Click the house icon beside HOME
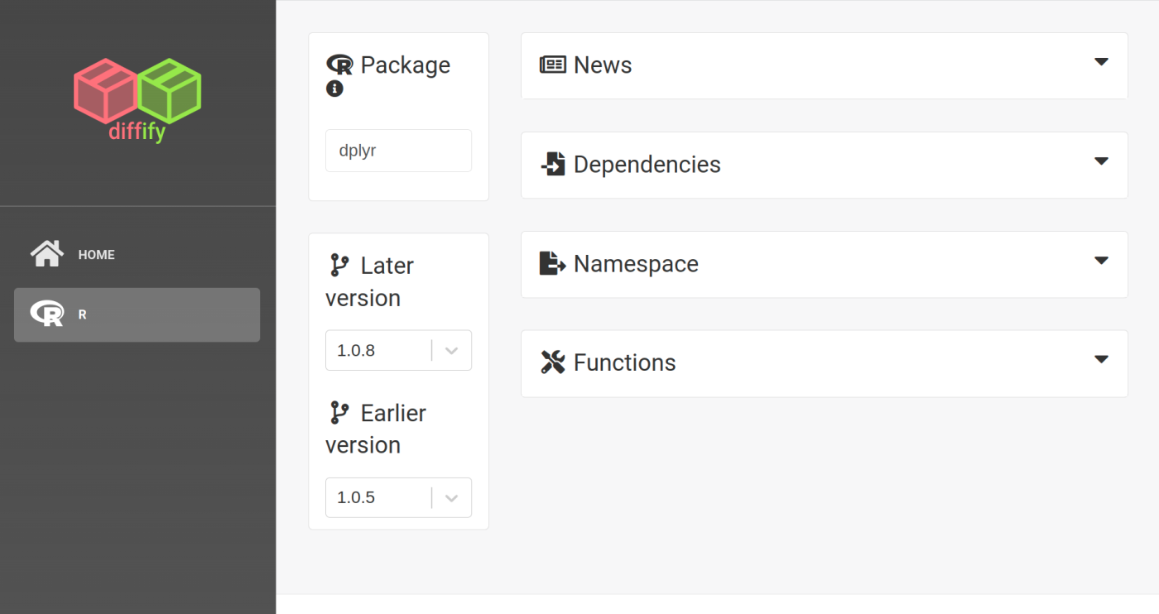 [x=47, y=254]
